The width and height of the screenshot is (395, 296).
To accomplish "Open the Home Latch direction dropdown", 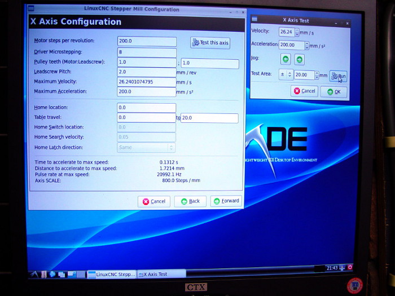I will tap(146, 147).
